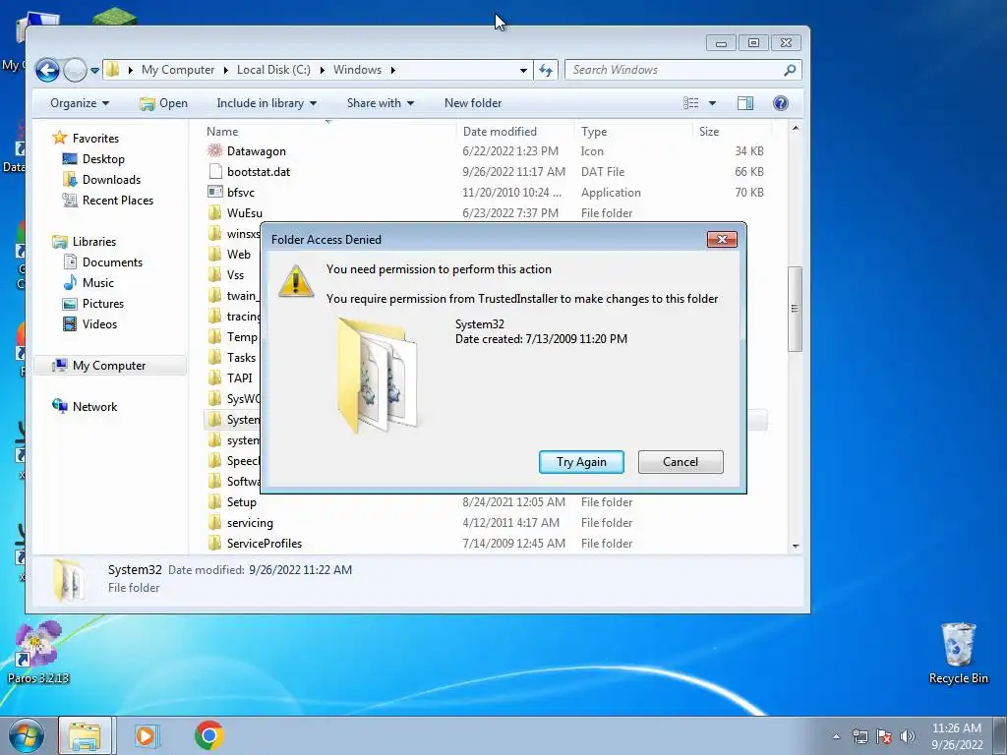The width and height of the screenshot is (1007, 755).
Task: Click the file list scroll down arrow
Action: coord(796,547)
